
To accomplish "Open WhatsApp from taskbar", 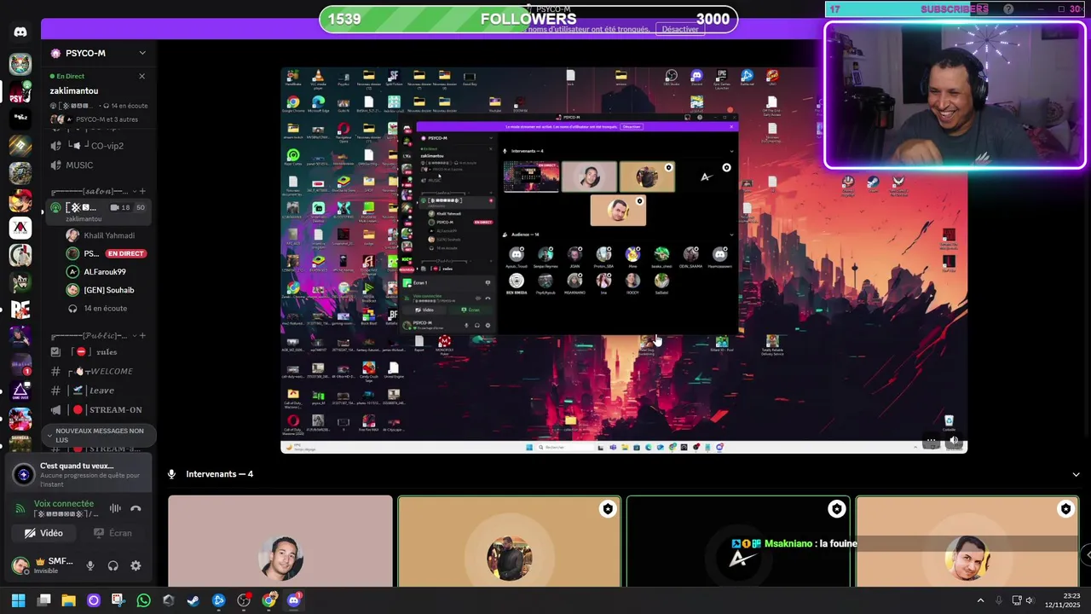I will (x=143, y=600).
